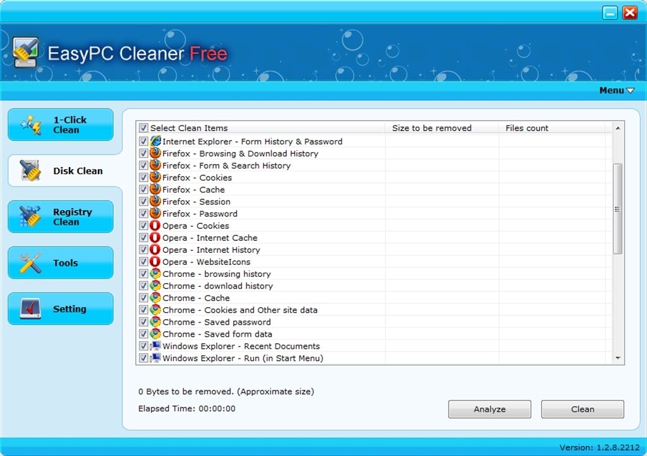647x456 pixels.
Task: Click Firefox icon beside Session row
Action: pos(155,201)
